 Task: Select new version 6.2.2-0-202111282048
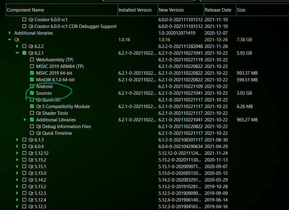(x=180, y=46)
